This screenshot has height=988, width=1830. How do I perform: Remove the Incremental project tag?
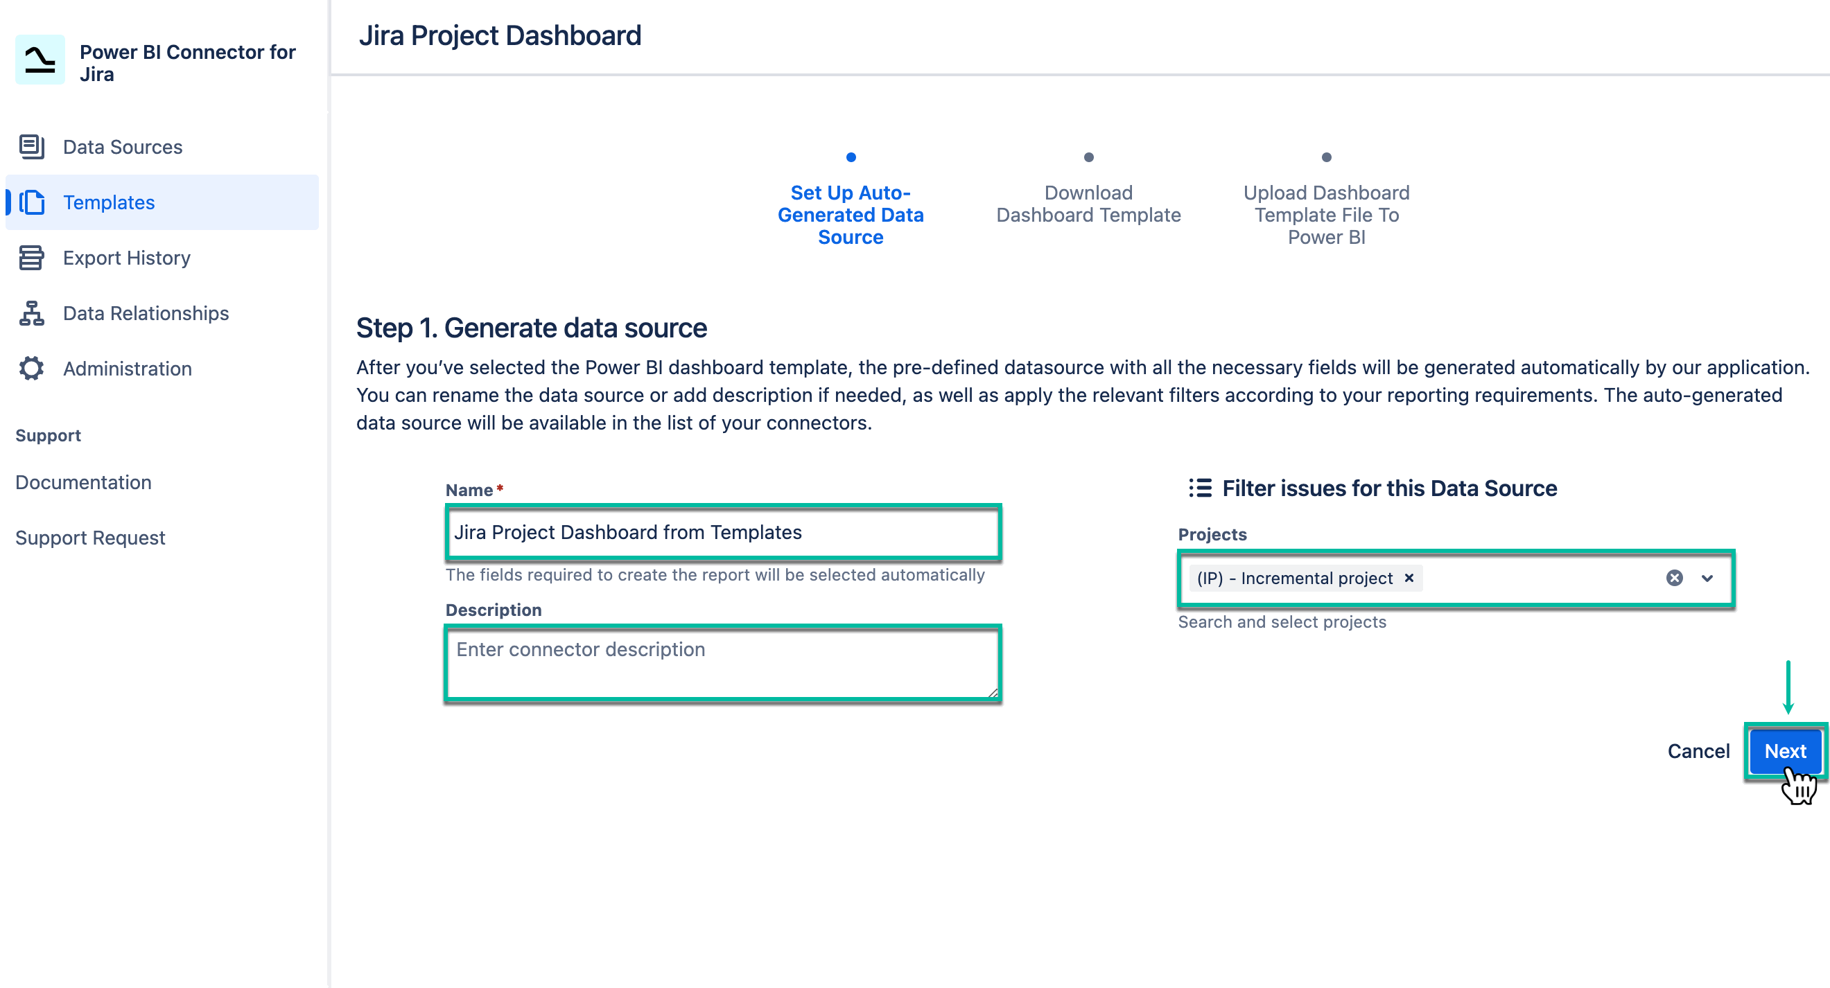click(x=1409, y=578)
